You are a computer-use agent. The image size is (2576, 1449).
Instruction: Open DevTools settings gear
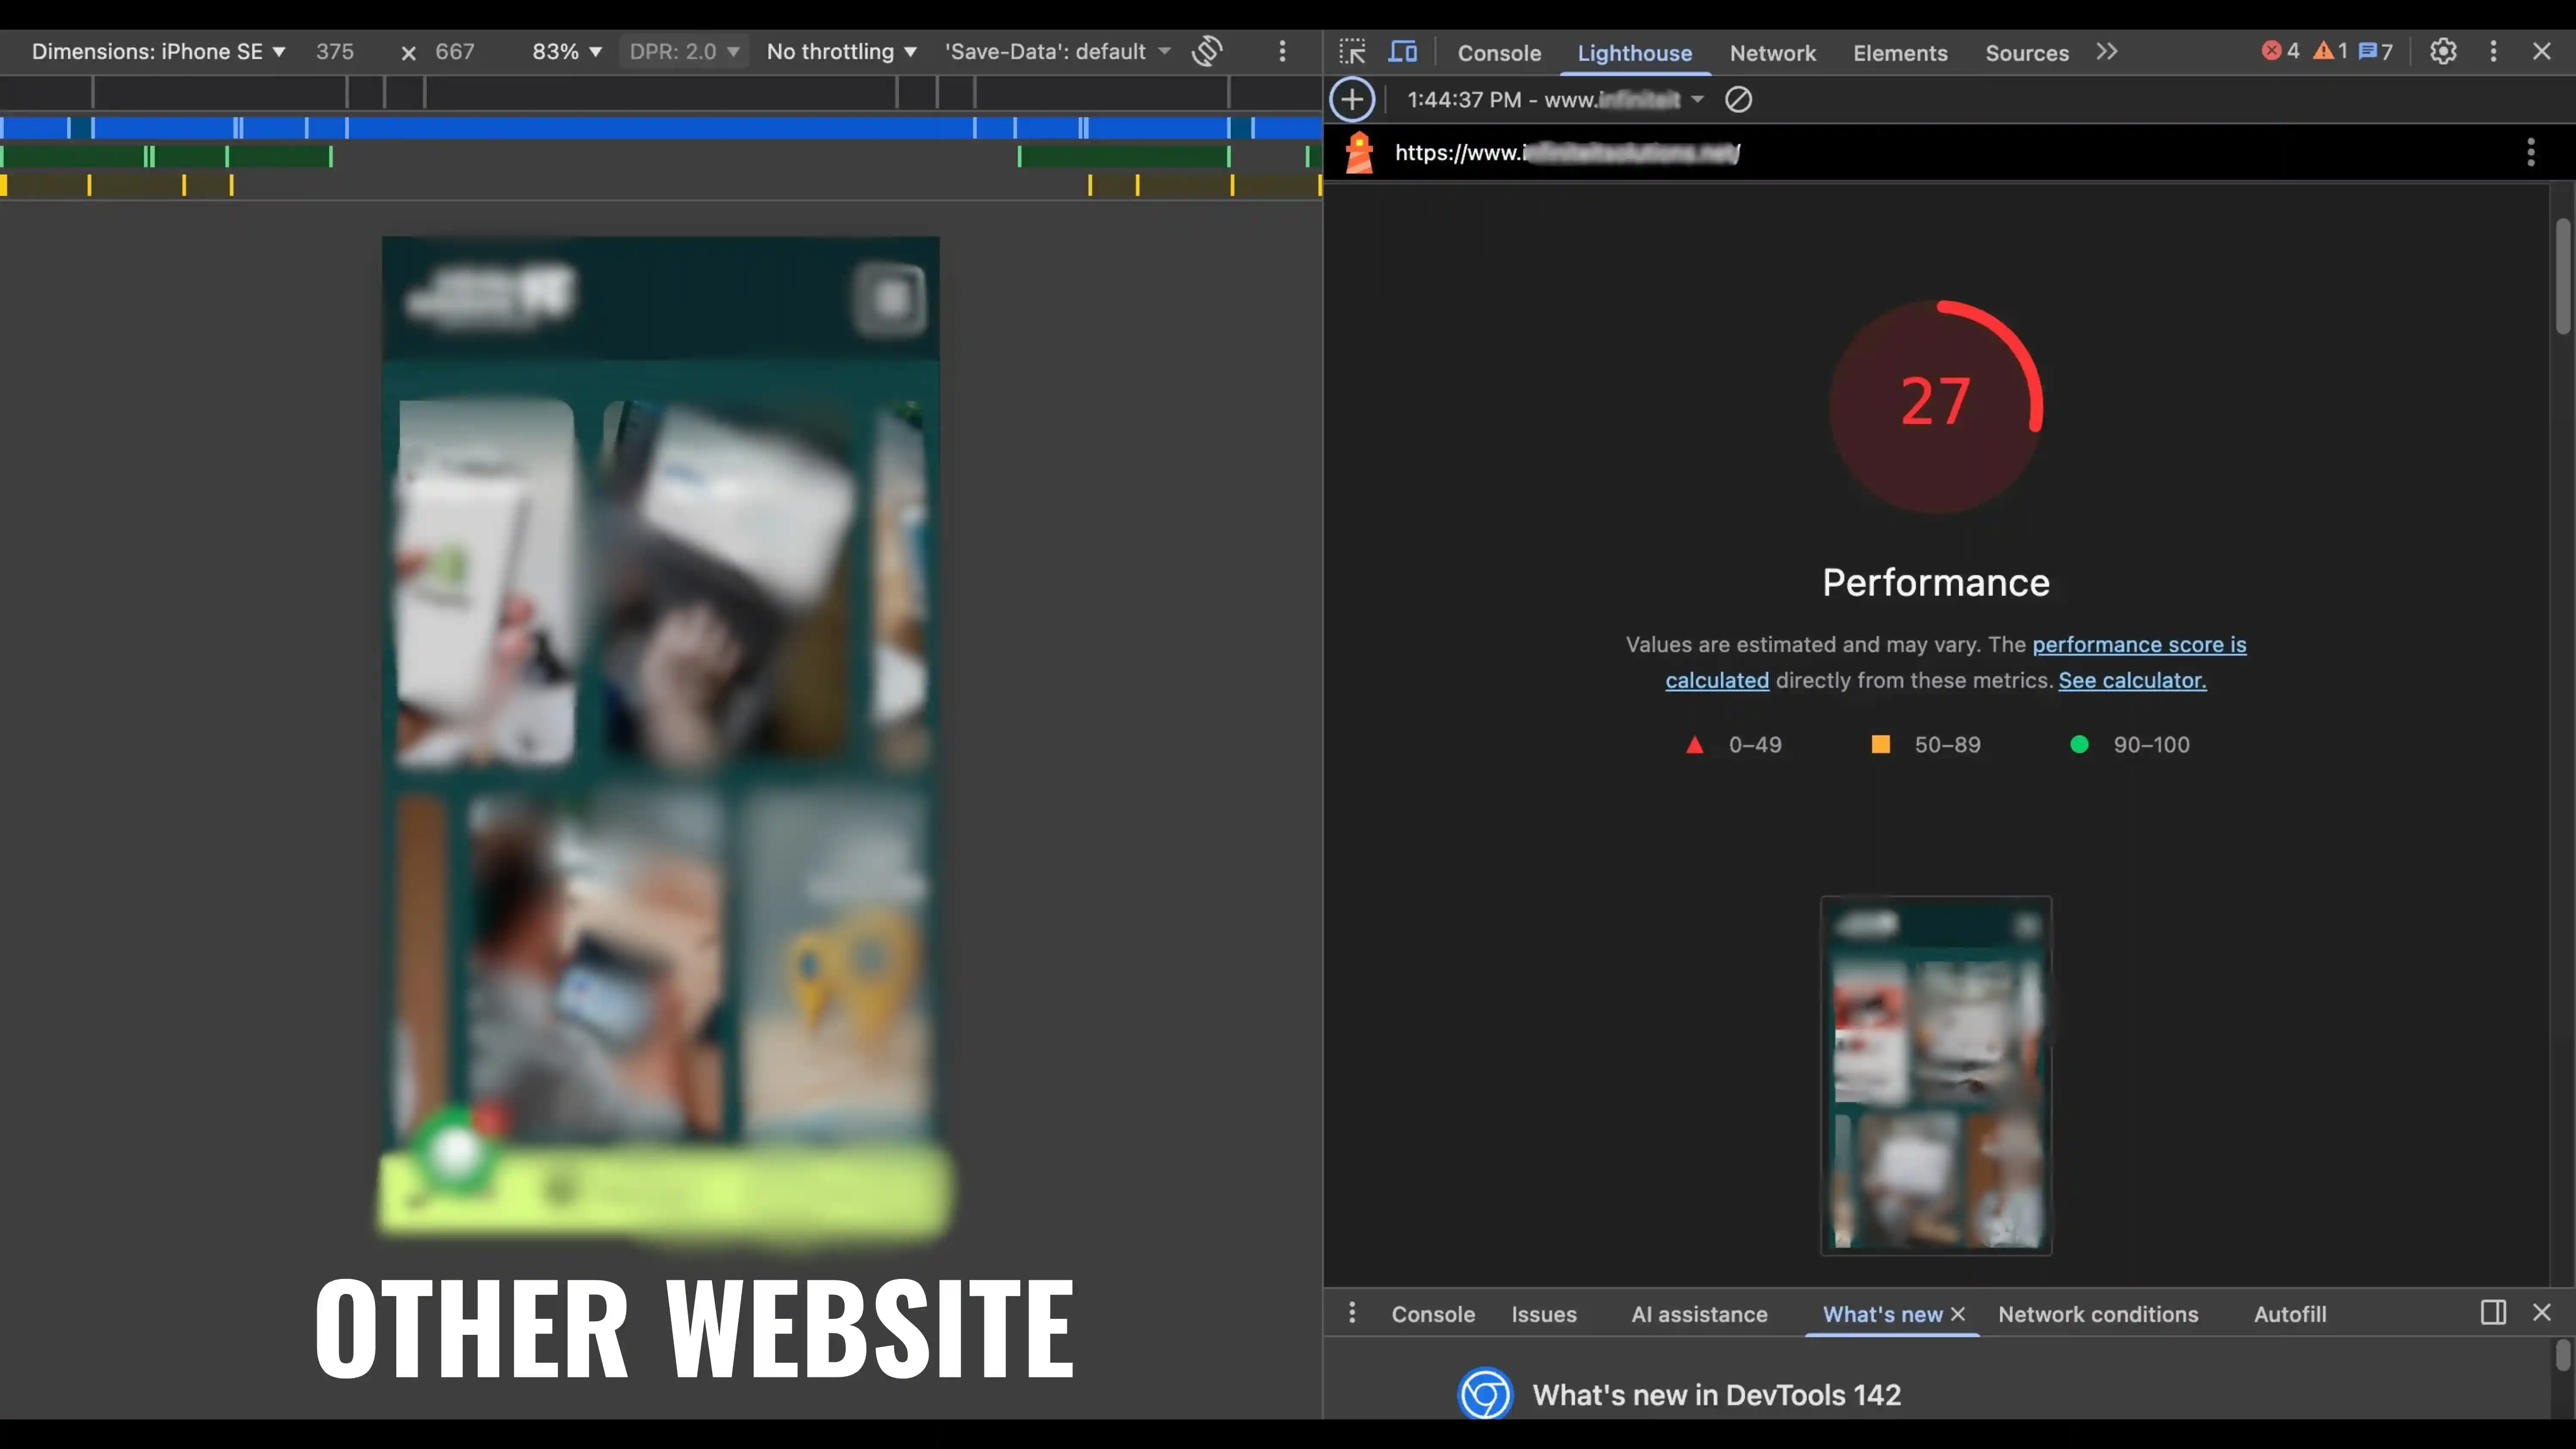pos(2443,51)
